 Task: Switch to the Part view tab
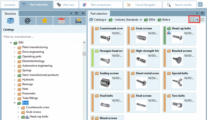click(x=66, y=5)
